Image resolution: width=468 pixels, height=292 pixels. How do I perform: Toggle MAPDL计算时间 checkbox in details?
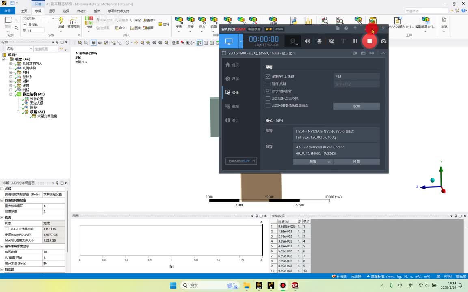[x=6, y=229]
